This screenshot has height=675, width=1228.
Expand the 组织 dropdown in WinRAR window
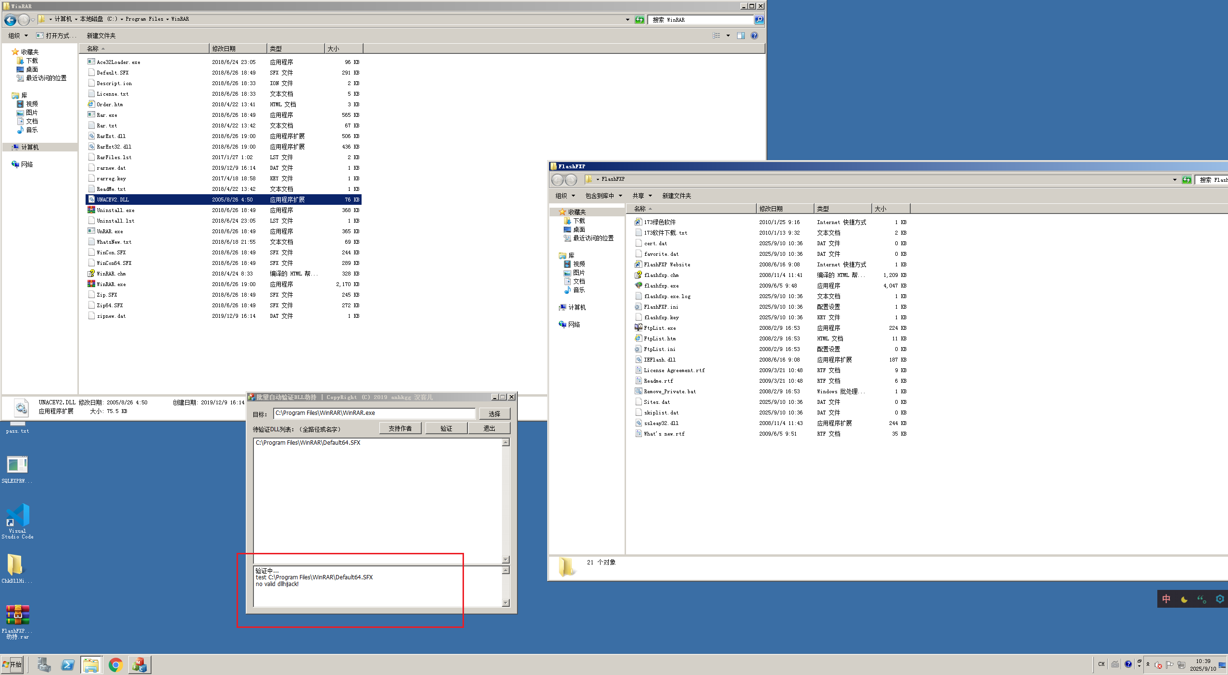pyautogui.click(x=18, y=36)
